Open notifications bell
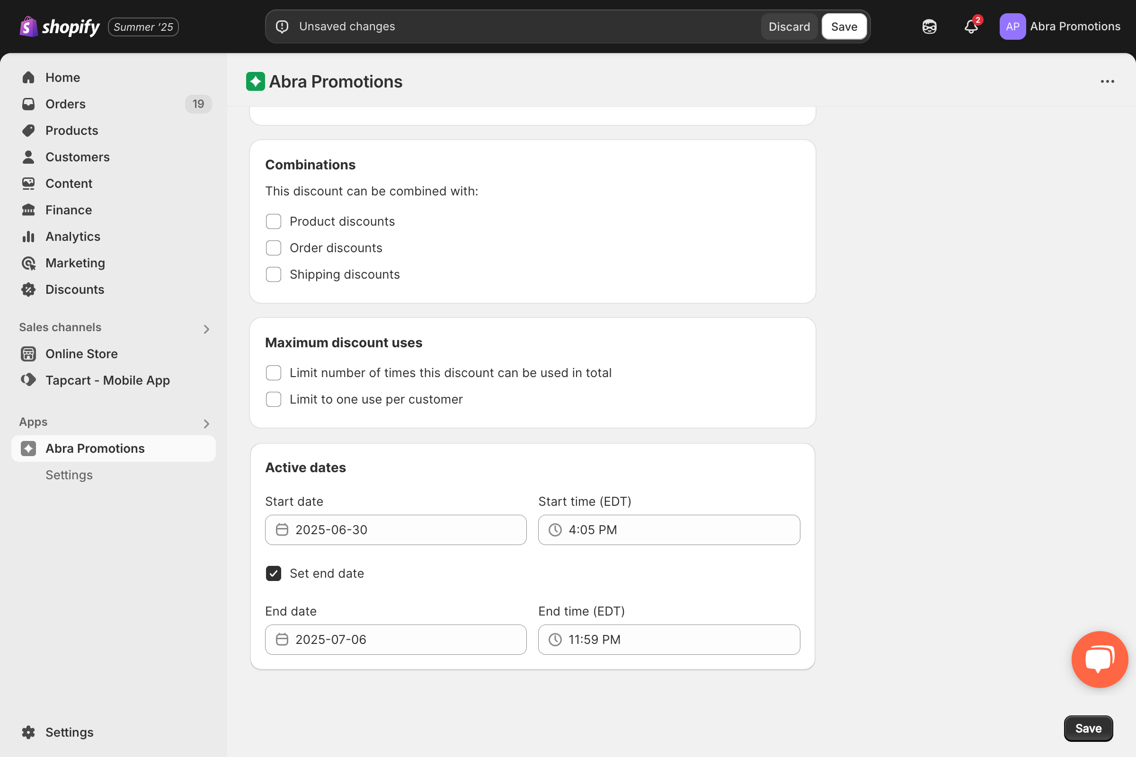This screenshot has height=757, width=1136. click(971, 26)
